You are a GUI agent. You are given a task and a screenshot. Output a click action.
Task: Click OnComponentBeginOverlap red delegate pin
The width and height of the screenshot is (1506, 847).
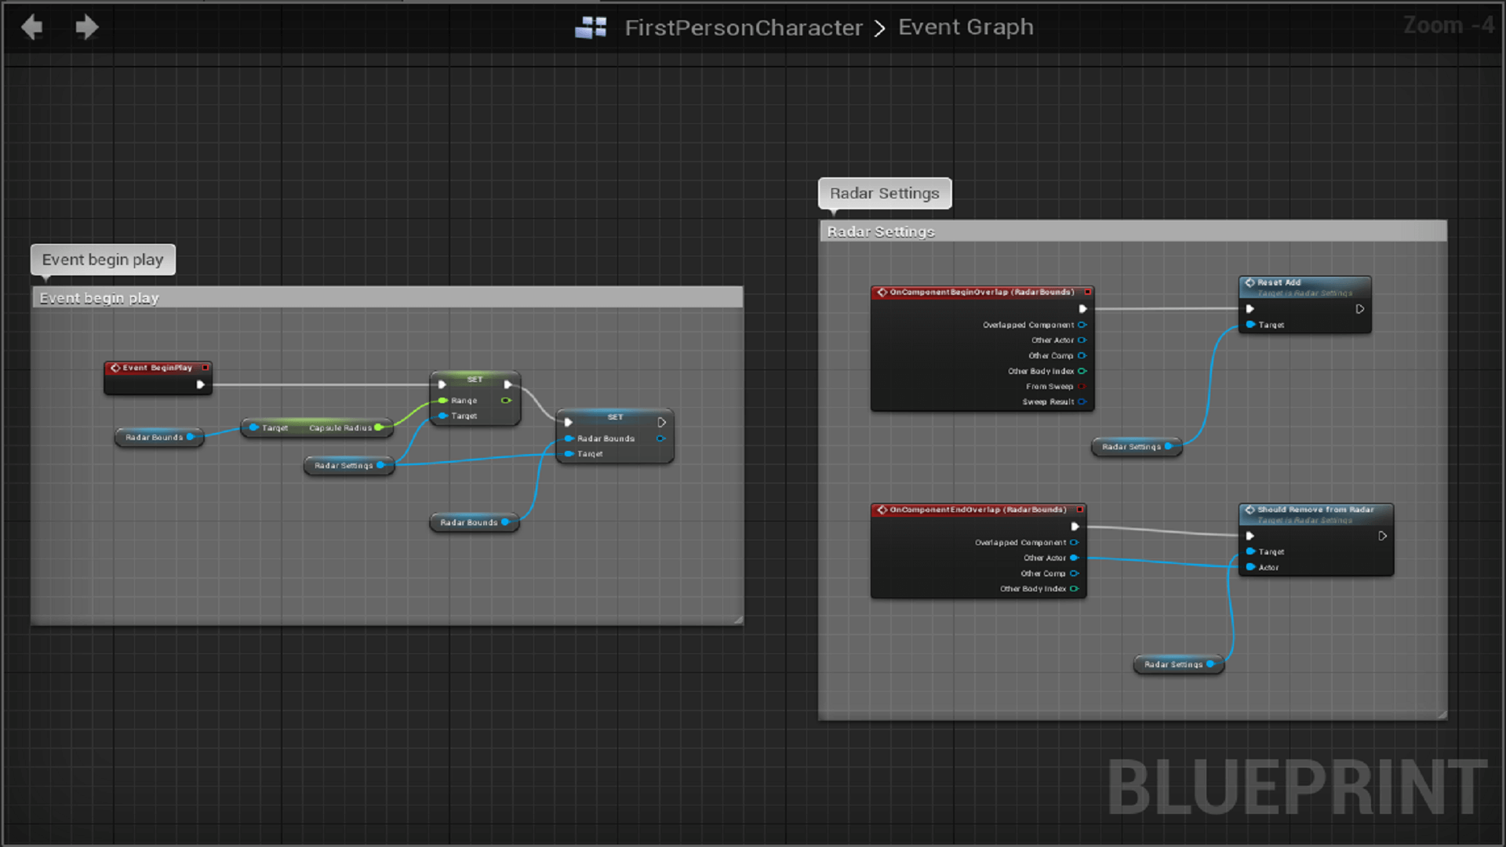tap(1088, 292)
